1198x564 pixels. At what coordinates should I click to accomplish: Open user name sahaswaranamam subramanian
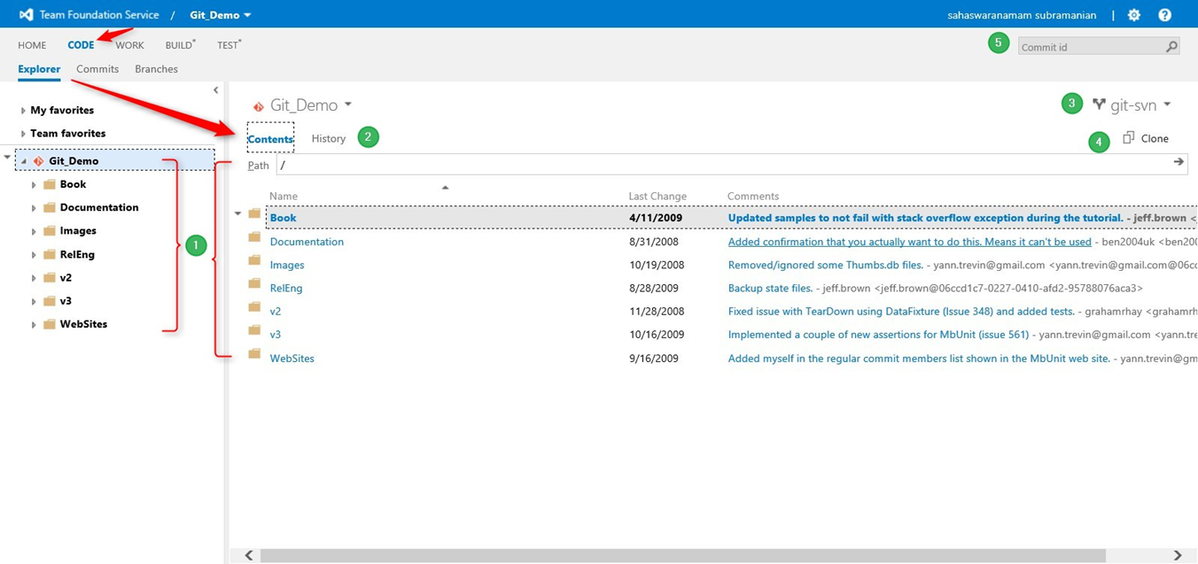[1022, 15]
